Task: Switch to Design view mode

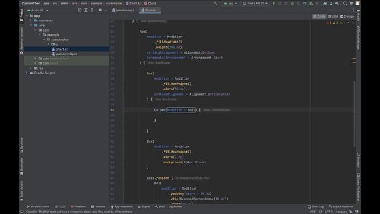Action: 347,17
